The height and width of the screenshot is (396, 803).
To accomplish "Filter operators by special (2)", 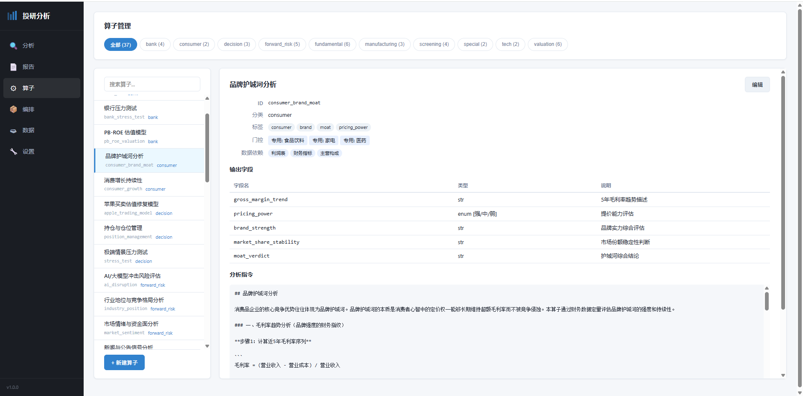I will pos(475,44).
